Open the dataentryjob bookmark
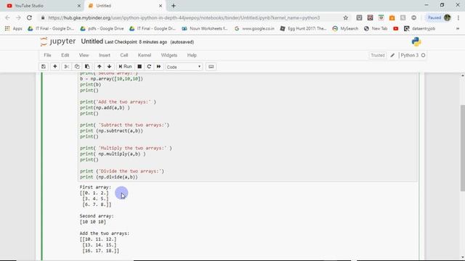The height and width of the screenshot is (261, 465). click(x=420, y=29)
